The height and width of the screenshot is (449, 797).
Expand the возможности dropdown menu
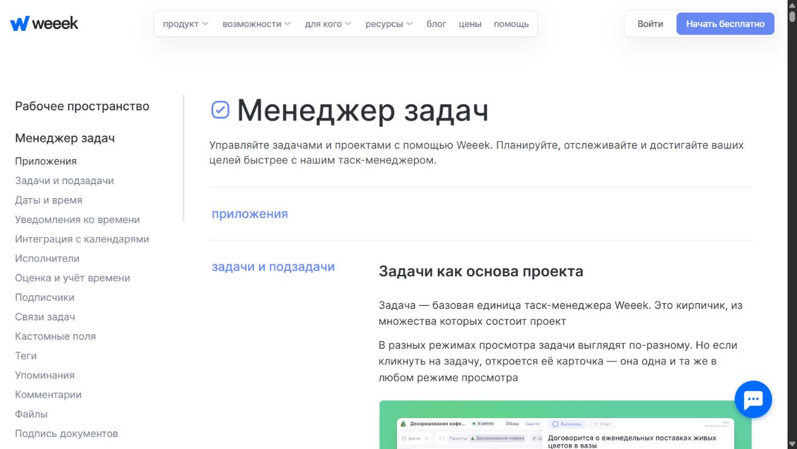pyautogui.click(x=256, y=24)
